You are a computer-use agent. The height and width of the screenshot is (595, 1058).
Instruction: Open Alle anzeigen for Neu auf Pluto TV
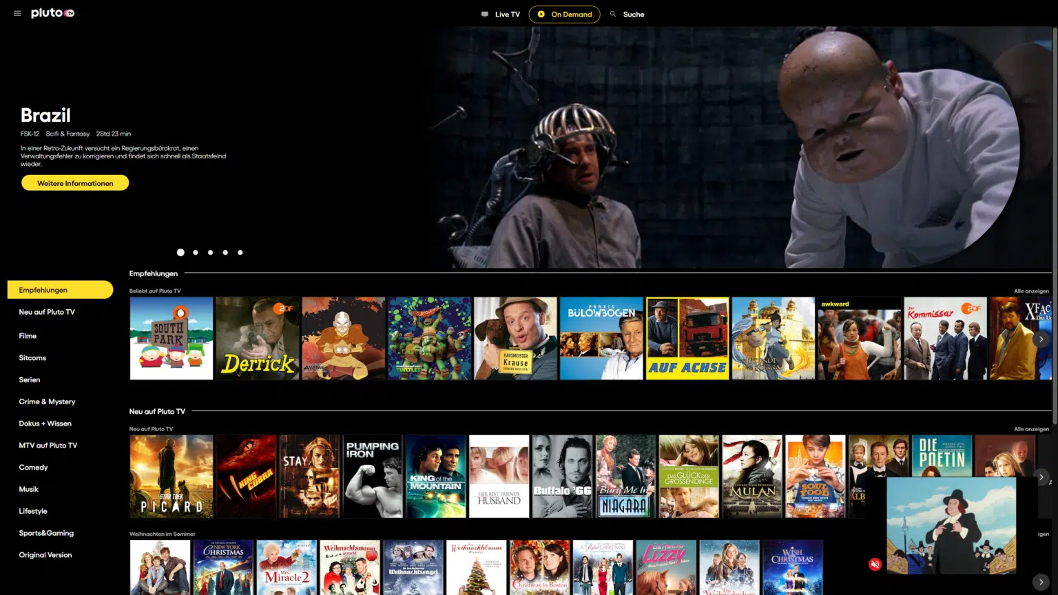coord(1031,428)
